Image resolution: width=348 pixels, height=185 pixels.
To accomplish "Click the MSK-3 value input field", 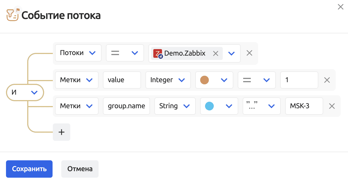I will tap(304, 106).
